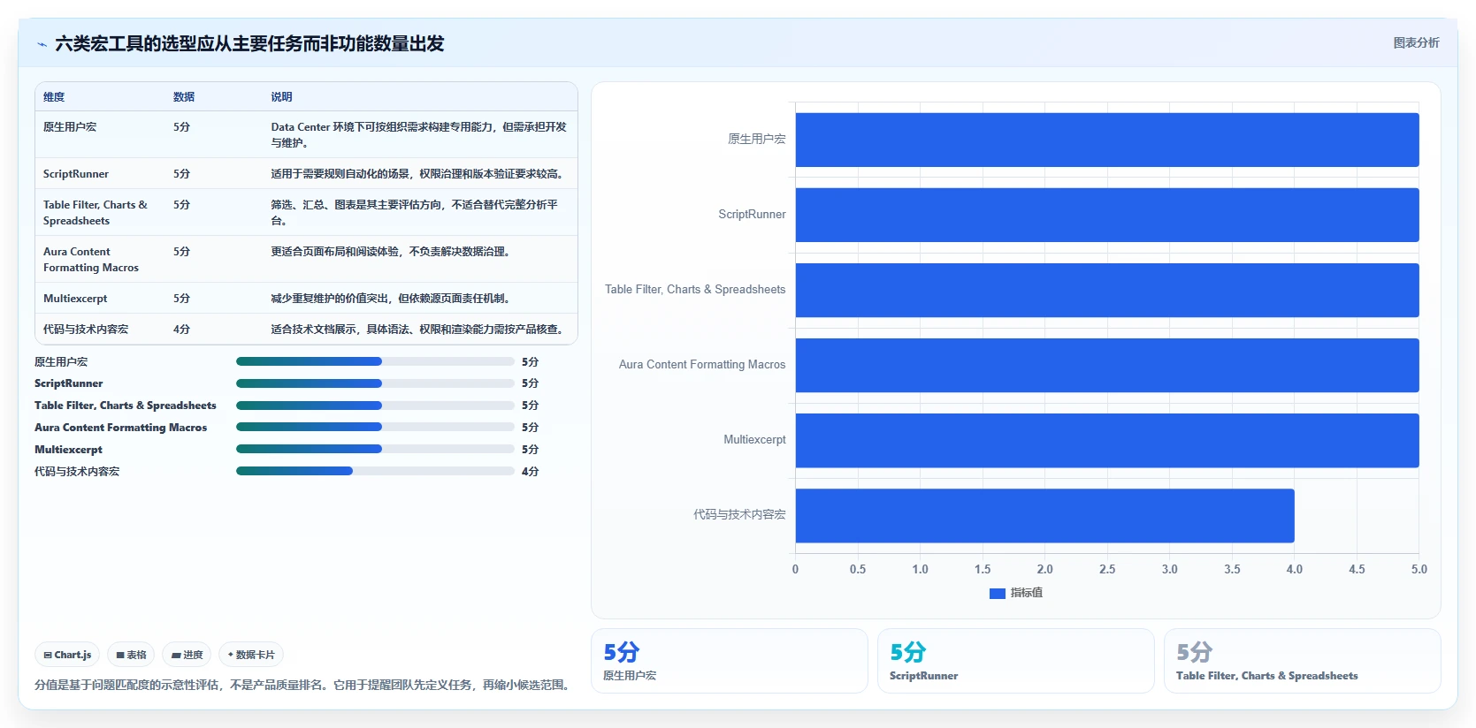Click the description starting with 筛选、汇总、图表
The height and width of the screenshot is (728, 1476).
pyautogui.click(x=414, y=213)
